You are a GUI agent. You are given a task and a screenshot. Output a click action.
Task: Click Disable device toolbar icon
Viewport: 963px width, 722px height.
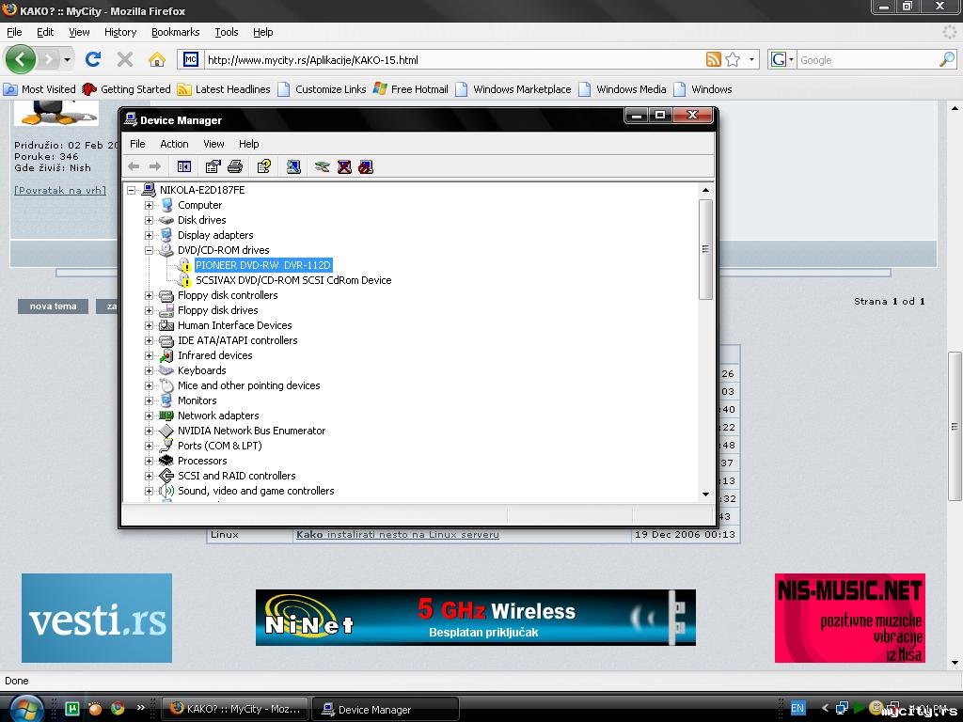point(366,166)
